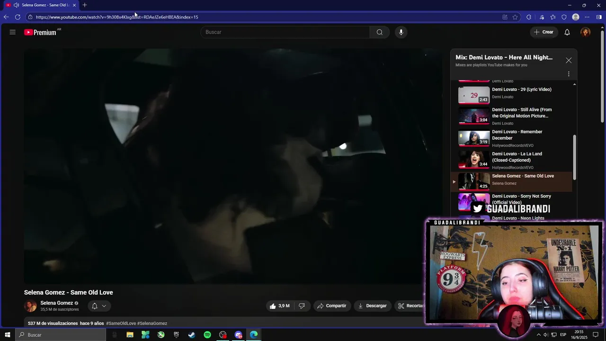Click the browser back arrow

[6, 17]
